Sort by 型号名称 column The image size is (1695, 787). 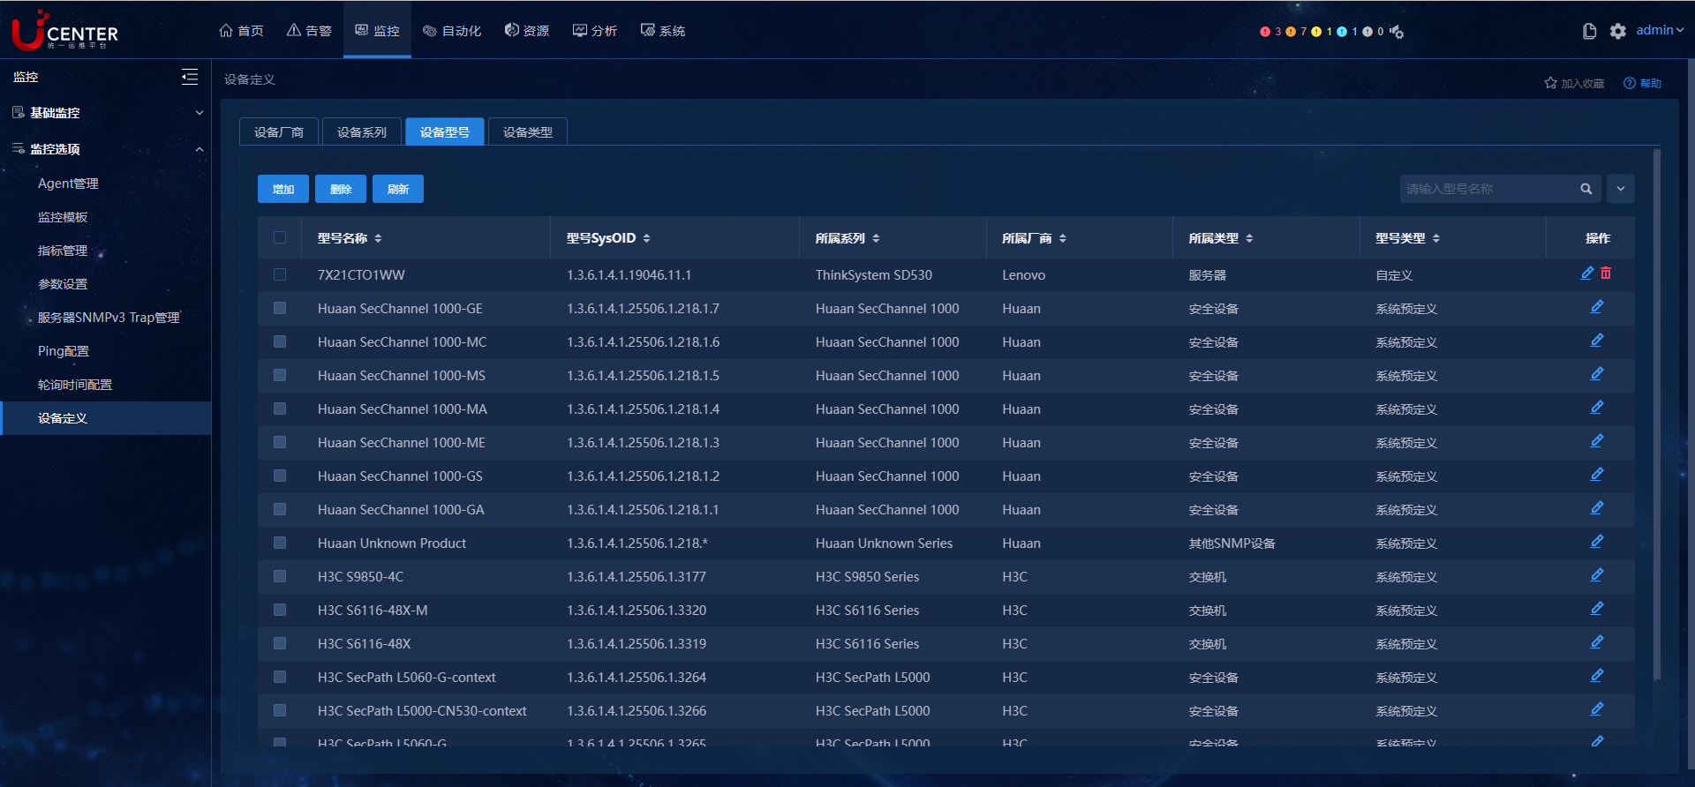[x=378, y=238]
